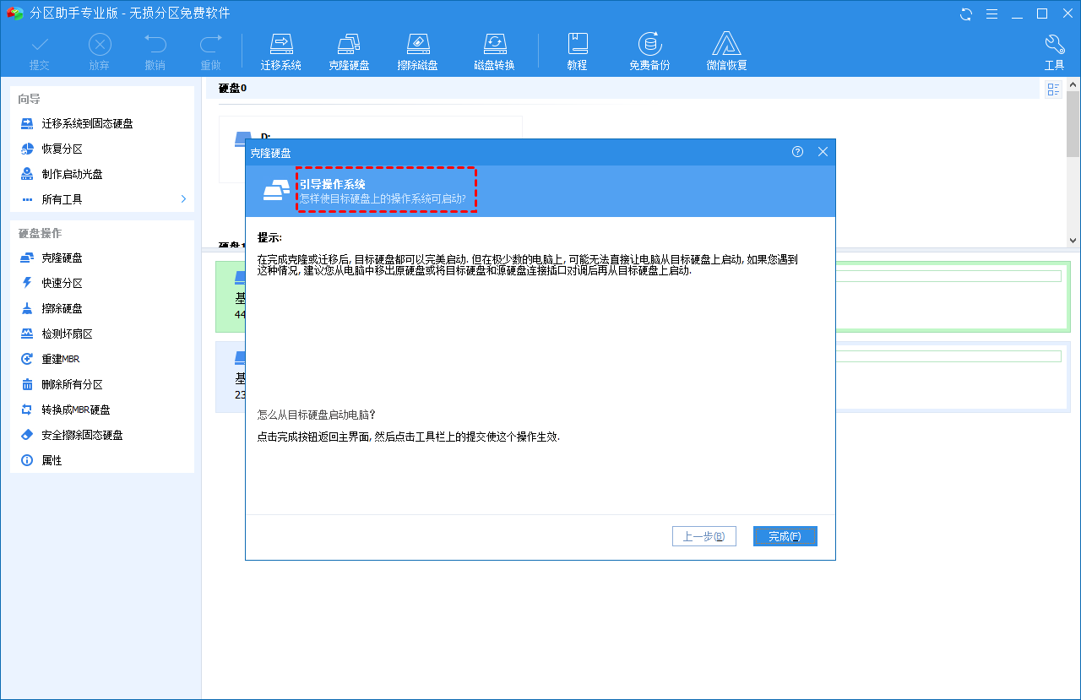Click the 上一步(B) back button
The width and height of the screenshot is (1081, 700).
click(x=704, y=536)
